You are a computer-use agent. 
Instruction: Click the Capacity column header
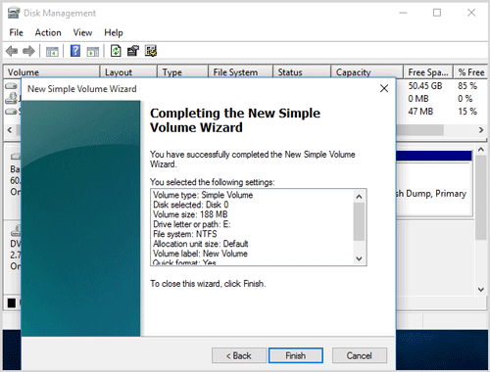(367, 71)
